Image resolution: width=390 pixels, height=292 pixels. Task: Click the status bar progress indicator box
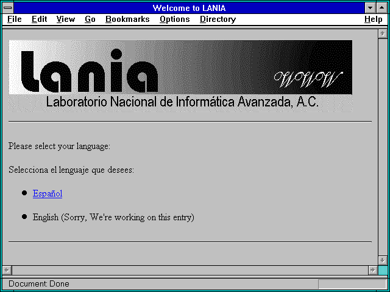[352, 284]
